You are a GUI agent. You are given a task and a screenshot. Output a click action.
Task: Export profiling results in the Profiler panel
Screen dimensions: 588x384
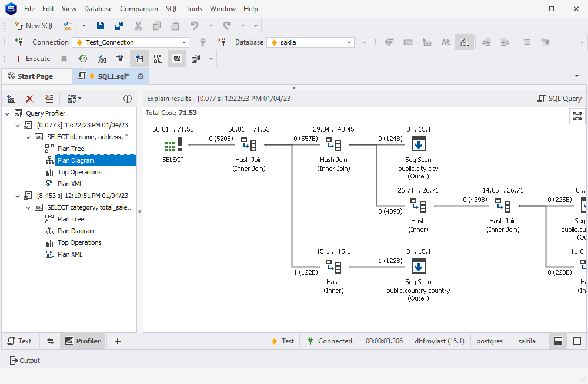[x=11, y=99]
